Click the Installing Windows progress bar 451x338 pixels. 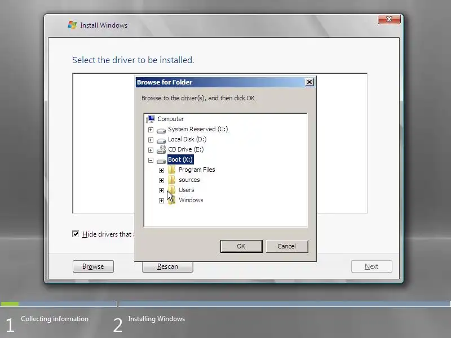(285, 304)
